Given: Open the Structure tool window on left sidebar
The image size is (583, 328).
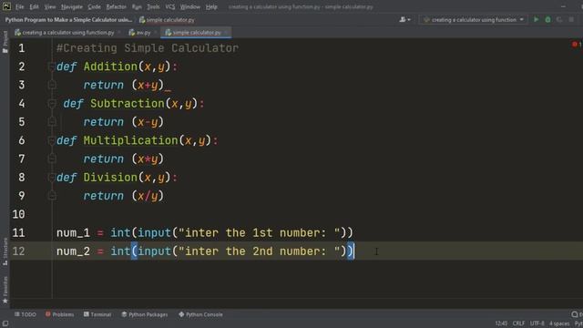Looking at the screenshot, I should coord(5,251).
